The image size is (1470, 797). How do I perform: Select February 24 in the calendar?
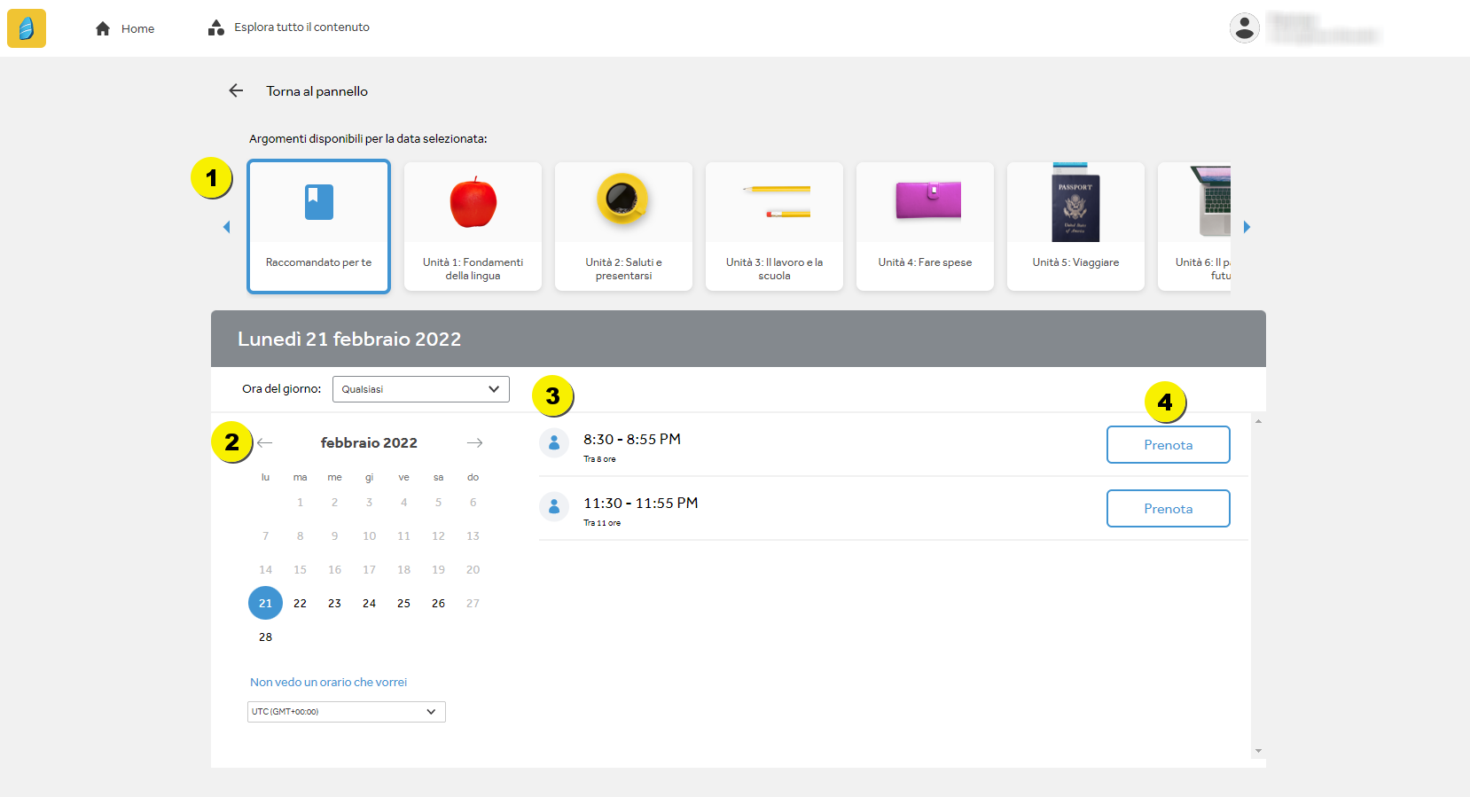369,603
